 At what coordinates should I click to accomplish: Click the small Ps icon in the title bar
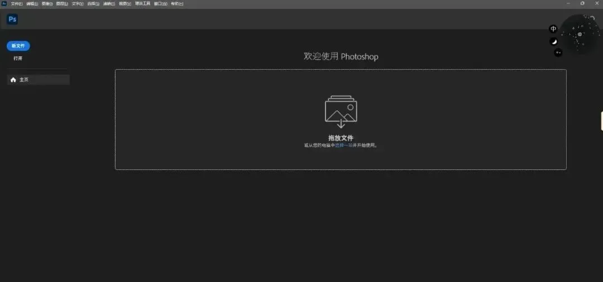pyautogui.click(x=4, y=3)
